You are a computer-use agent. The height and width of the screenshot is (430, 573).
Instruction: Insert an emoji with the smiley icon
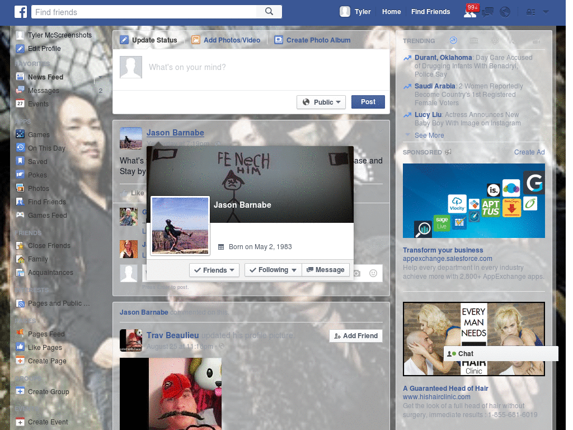[373, 273]
